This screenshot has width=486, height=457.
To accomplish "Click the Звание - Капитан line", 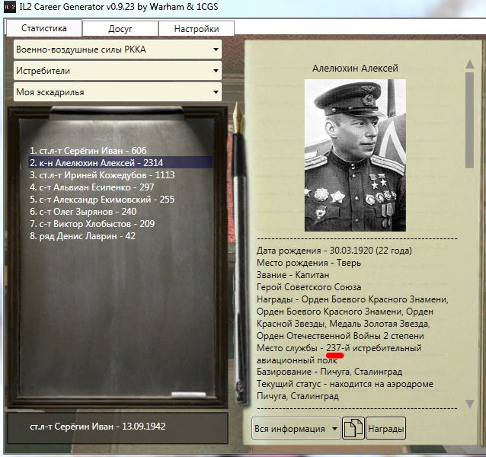I will 293,275.
